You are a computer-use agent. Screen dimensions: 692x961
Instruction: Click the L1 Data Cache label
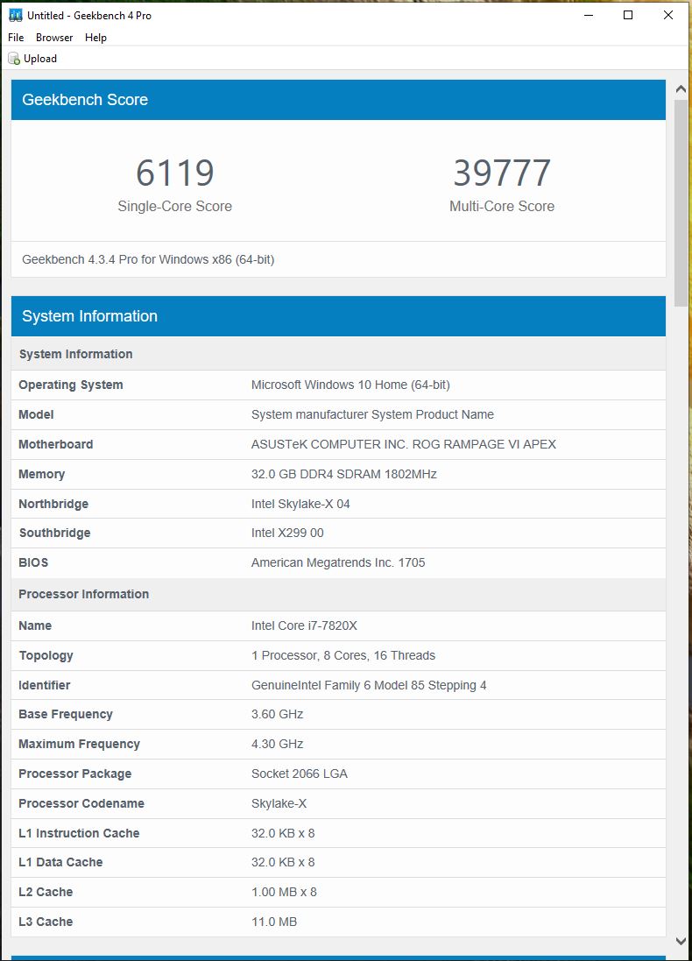pyautogui.click(x=60, y=862)
